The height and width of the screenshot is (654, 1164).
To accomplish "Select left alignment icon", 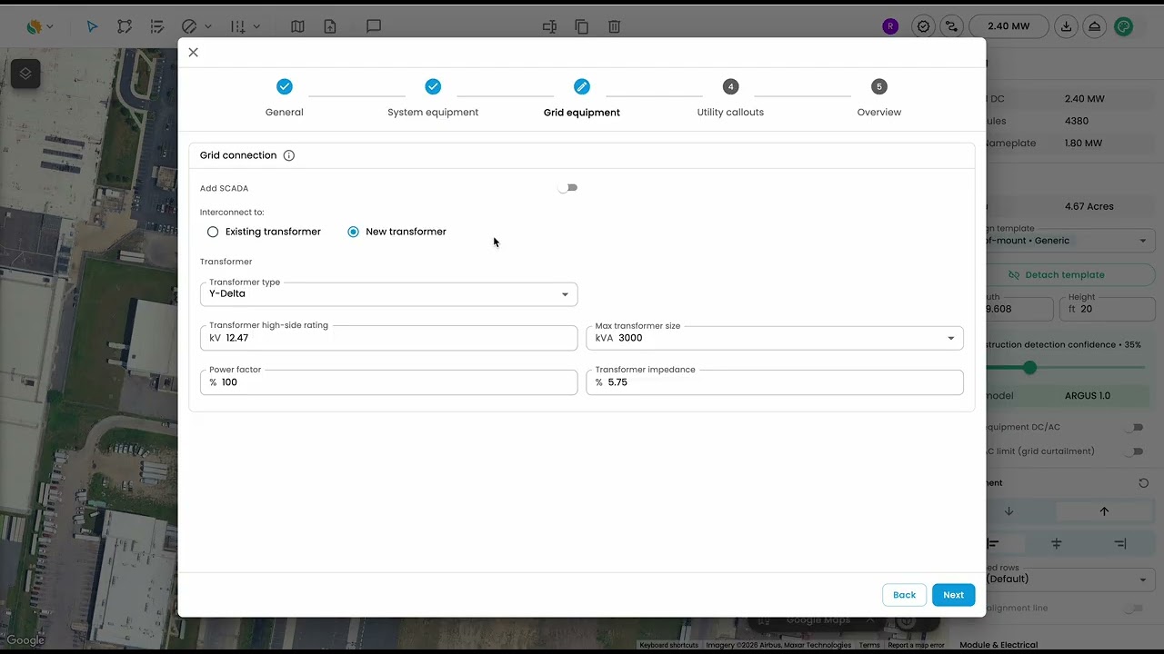I will (993, 543).
